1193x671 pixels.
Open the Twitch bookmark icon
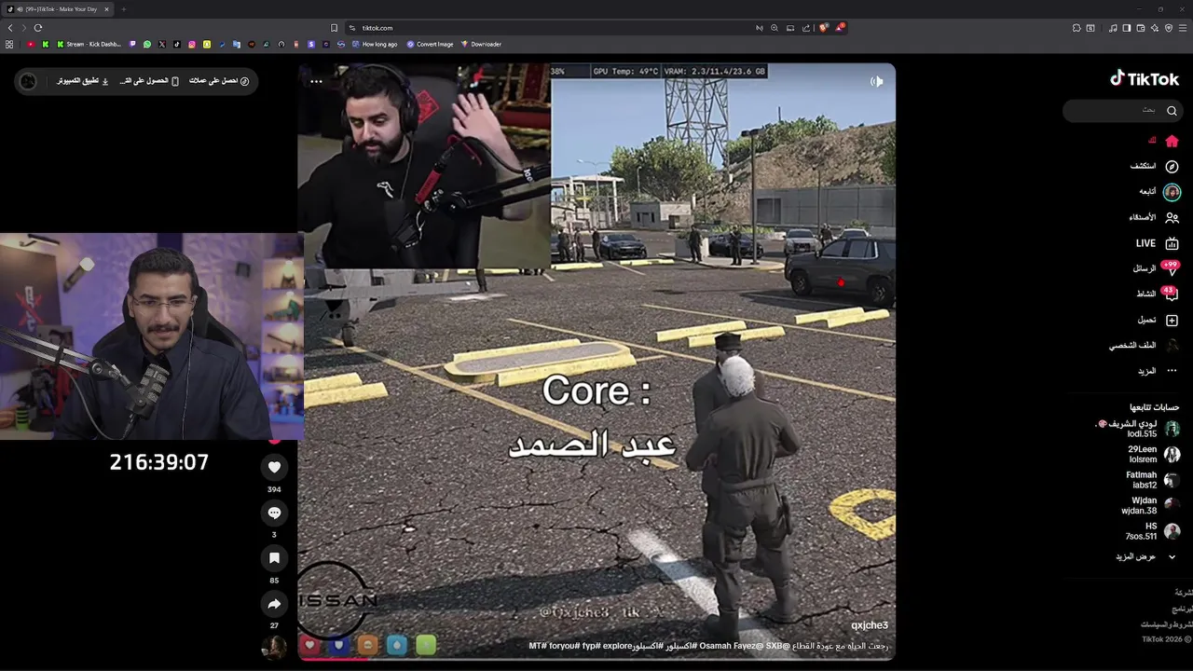132,44
